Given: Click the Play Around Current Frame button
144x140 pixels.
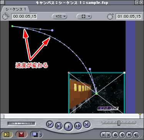Looking at the screenshot, I should pyautogui.click(x=78, y=126).
